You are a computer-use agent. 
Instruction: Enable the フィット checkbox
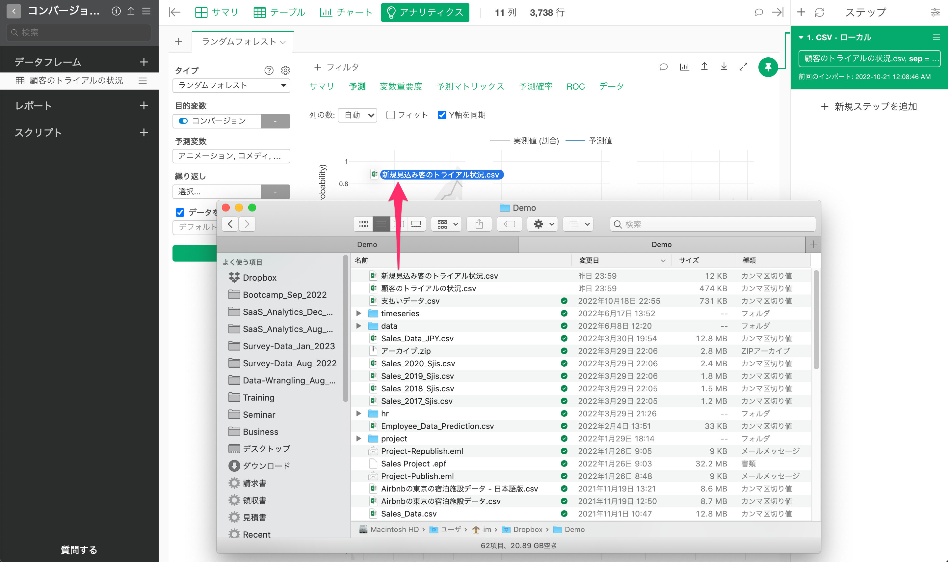(391, 115)
